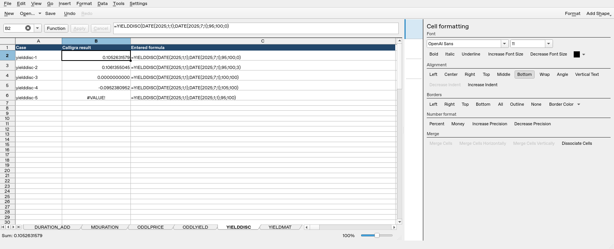Toggle Vertical Text option
The image size is (614, 249).
pos(587,74)
